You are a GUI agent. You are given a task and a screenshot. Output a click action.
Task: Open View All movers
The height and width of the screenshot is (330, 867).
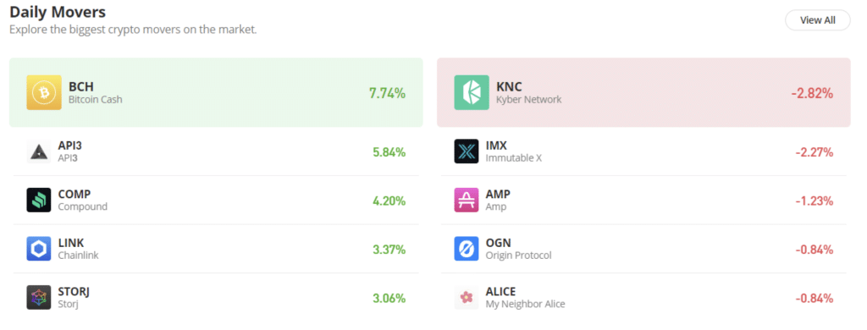coord(818,20)
